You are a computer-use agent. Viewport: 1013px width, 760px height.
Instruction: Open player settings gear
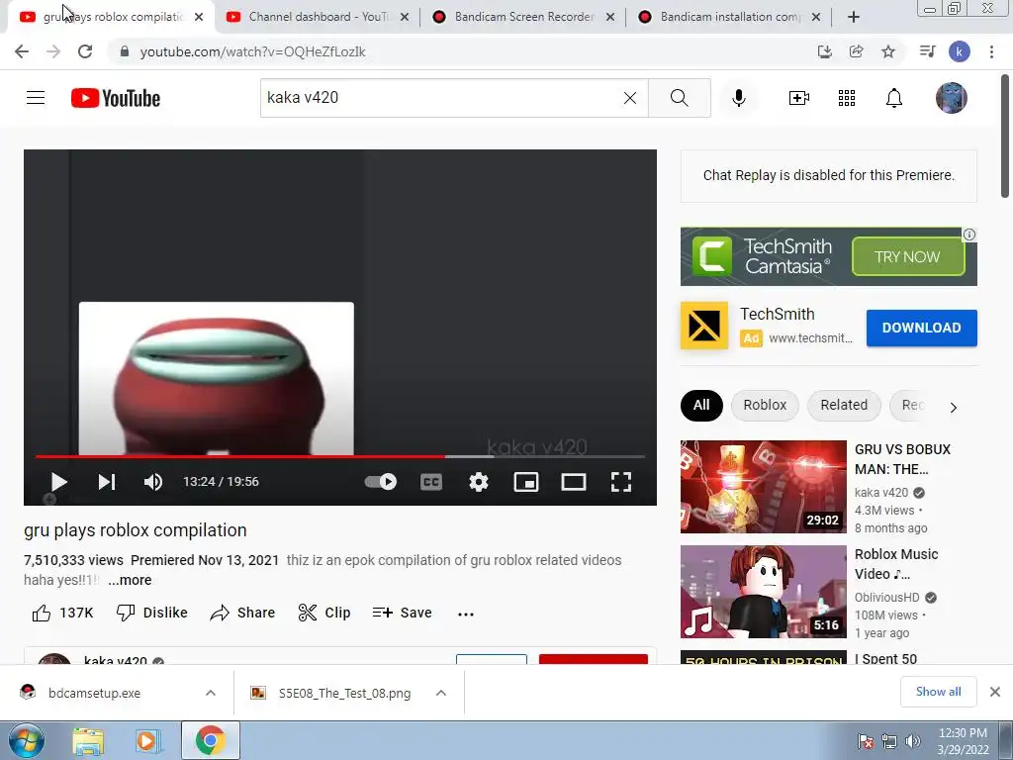479,482
